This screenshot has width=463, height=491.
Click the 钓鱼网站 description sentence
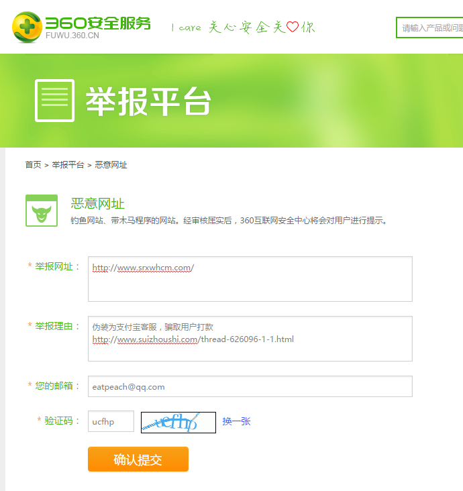(229, 221)
